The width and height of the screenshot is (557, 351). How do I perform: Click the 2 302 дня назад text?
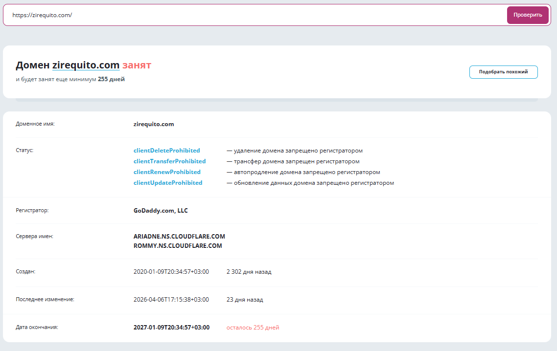tap(249, 272)
